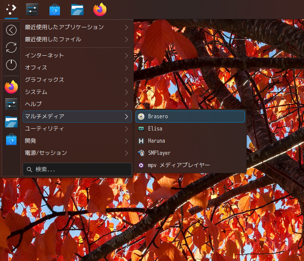The image size is (304, 261).
Task: Open the 開発 category
Action: (77, 141)
